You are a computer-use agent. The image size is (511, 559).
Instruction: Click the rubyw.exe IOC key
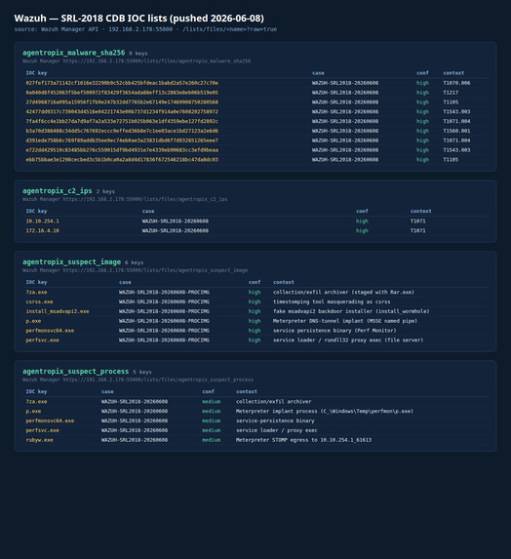click(x=39, y=440)
